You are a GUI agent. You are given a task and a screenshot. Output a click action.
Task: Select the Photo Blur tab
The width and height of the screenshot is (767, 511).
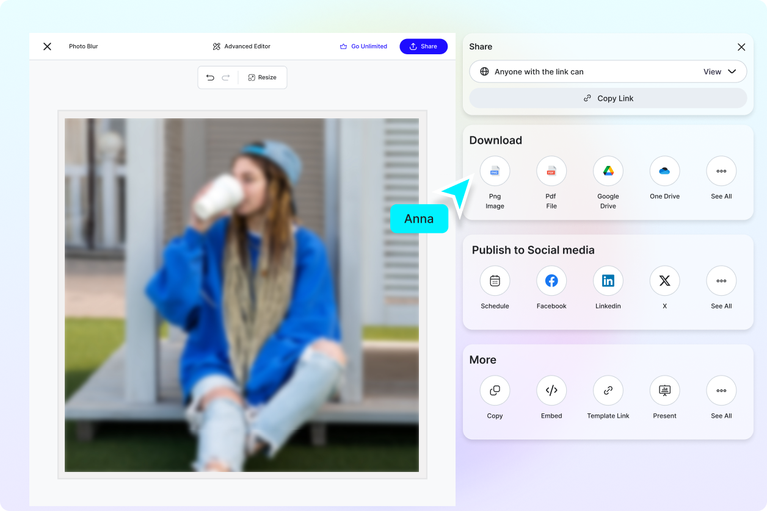pyautogui.click(x=83, y=46)
